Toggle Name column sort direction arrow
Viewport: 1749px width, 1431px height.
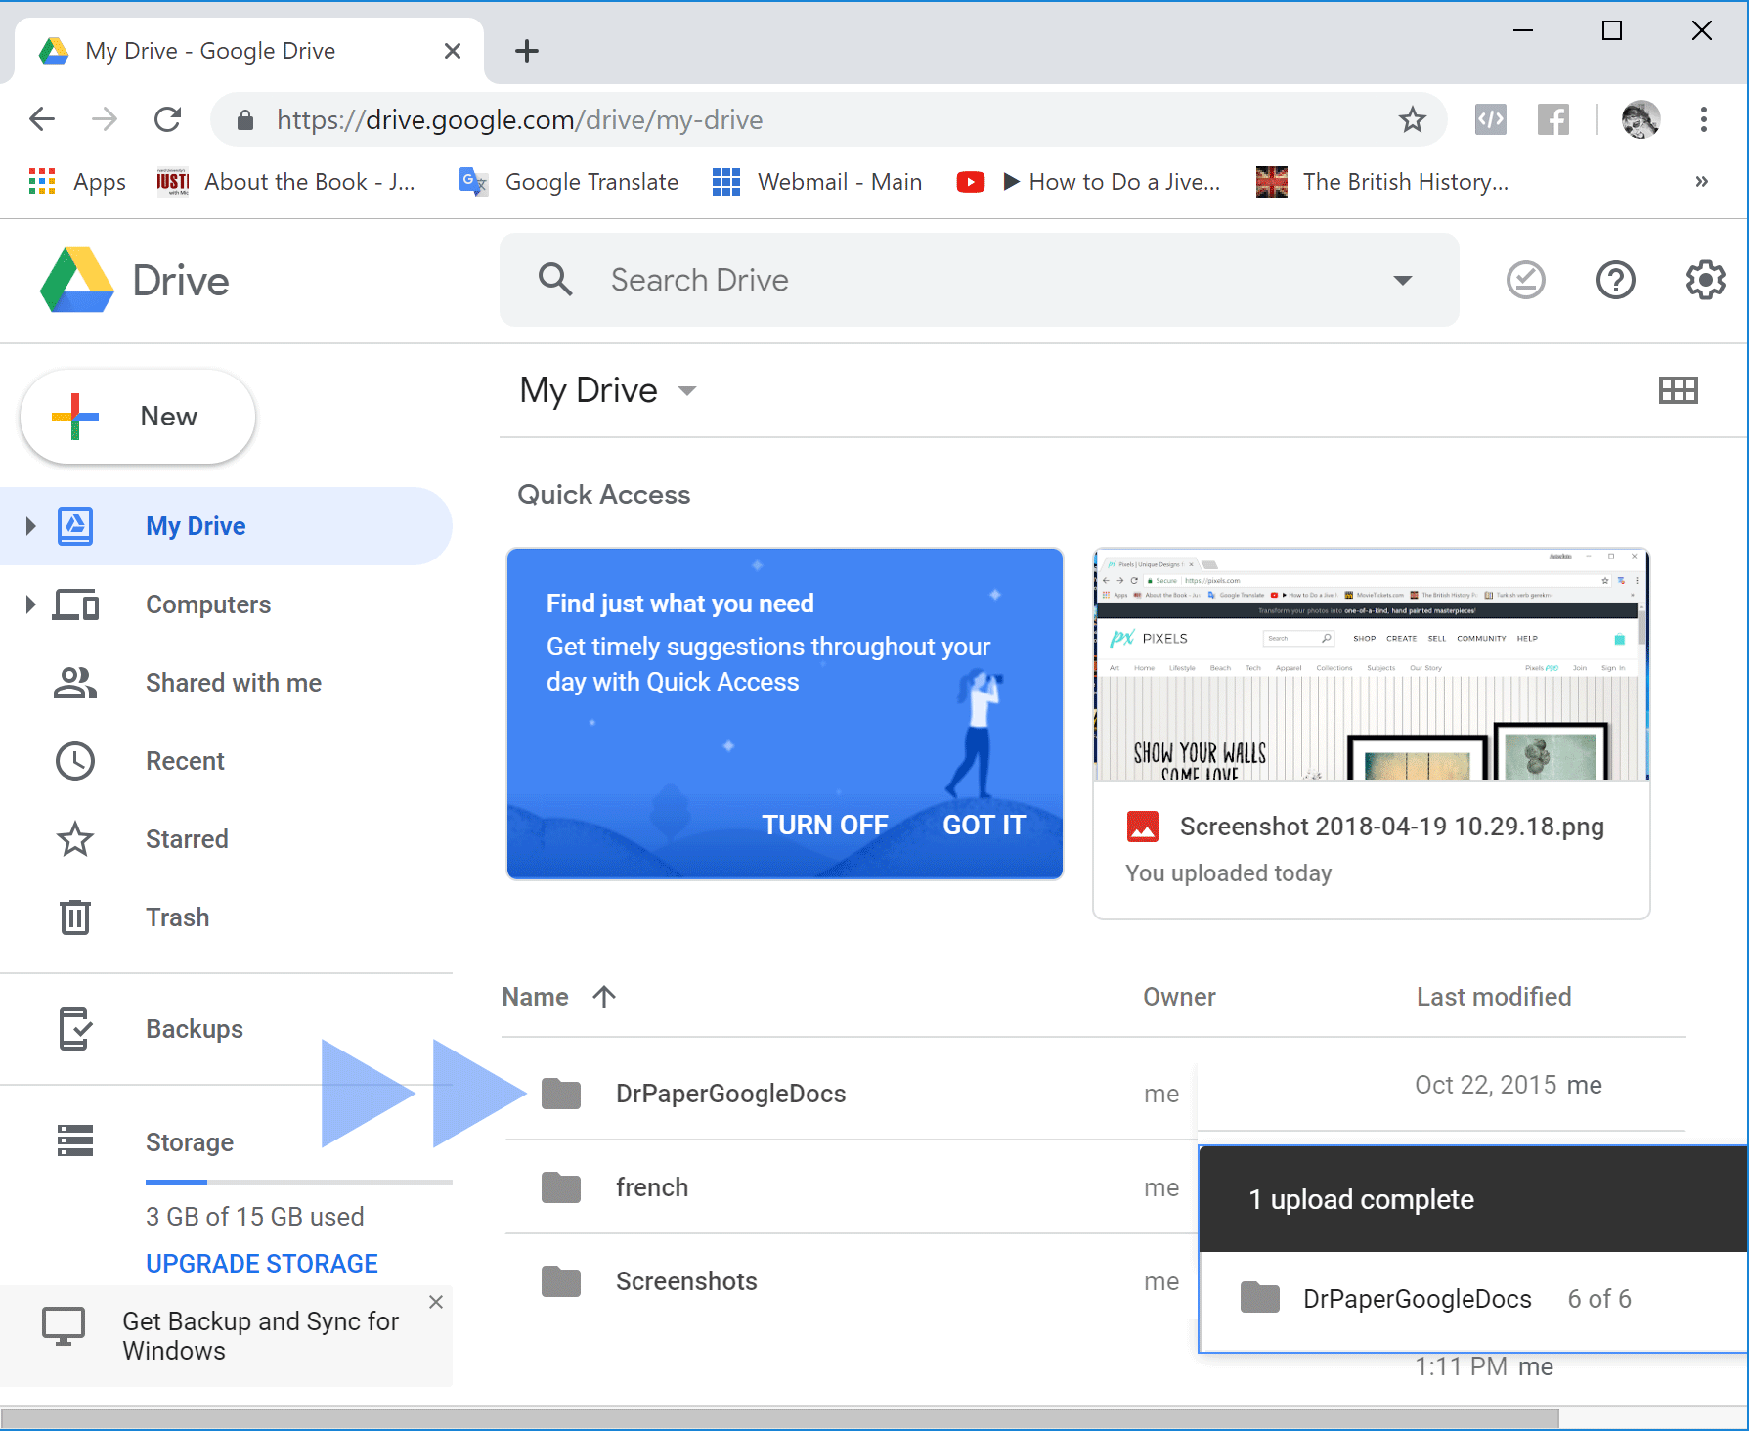tap(604, 997)
